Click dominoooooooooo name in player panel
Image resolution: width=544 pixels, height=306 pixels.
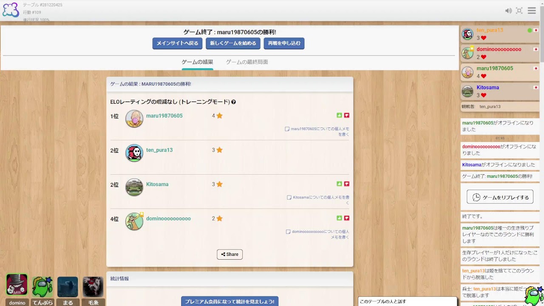[x=499, y=49]
